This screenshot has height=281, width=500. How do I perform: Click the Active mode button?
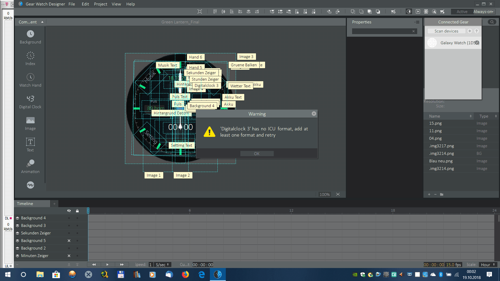coord(462,11)
